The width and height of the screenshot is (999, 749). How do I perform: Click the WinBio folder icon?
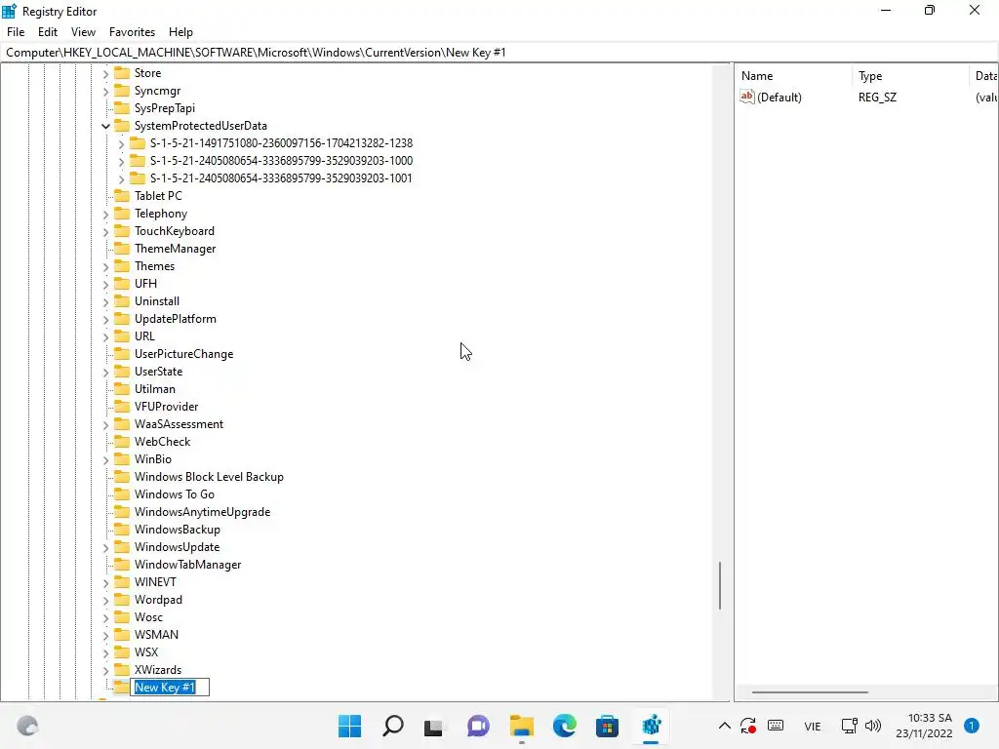122,458
